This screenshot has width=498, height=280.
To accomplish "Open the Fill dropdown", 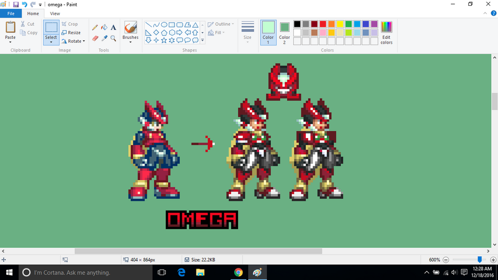I will point(216,33).
